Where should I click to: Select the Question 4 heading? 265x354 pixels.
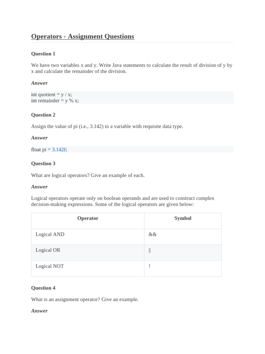tap(43, 288)
